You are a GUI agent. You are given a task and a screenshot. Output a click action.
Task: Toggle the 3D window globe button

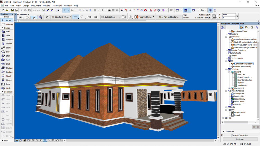tap(210, 10)
